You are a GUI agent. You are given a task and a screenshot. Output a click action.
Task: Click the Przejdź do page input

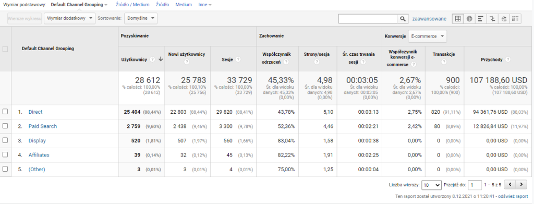(x=475, y=185)
